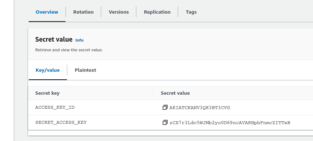The height and width of the screenshot is (141, 313).
Task: Show the Key/value view
Action: click(47, 70)
